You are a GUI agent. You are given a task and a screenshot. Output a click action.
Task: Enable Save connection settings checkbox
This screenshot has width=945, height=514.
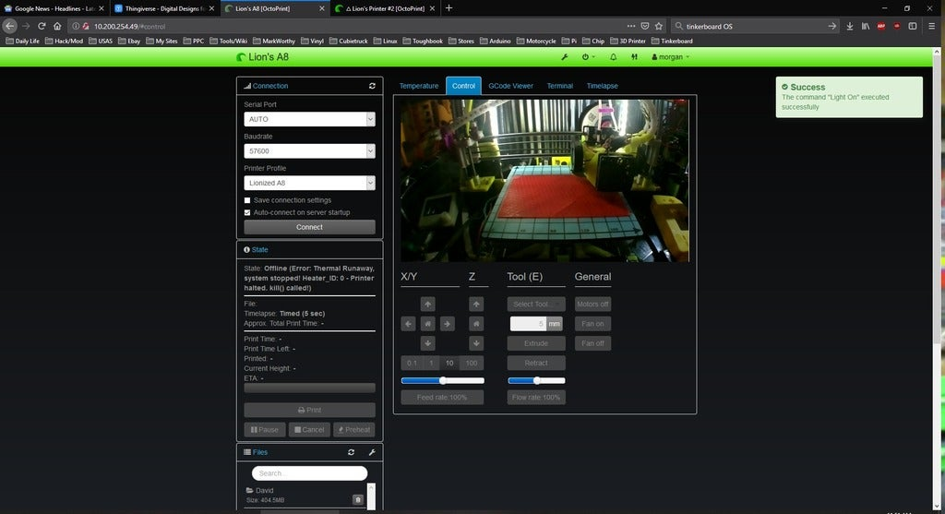(247, 200)
